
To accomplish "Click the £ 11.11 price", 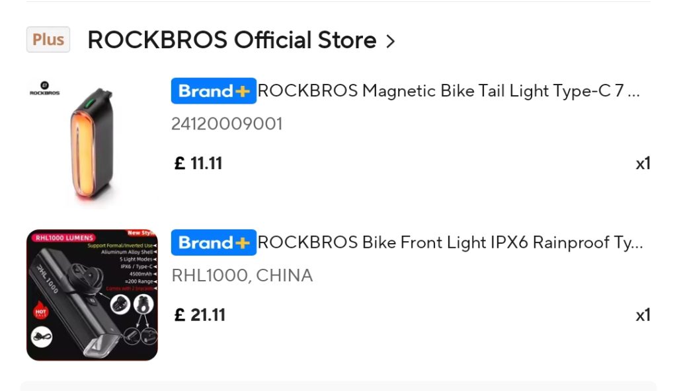I will click(x=198, y=163).
